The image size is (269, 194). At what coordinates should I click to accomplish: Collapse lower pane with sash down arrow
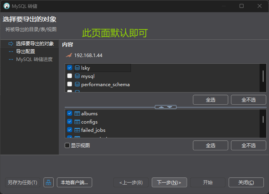pyautogui.click(x=170, y=107)
